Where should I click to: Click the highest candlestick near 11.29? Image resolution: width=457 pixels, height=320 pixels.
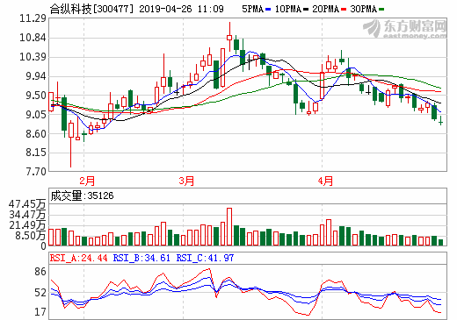click(x=229, y=37)
